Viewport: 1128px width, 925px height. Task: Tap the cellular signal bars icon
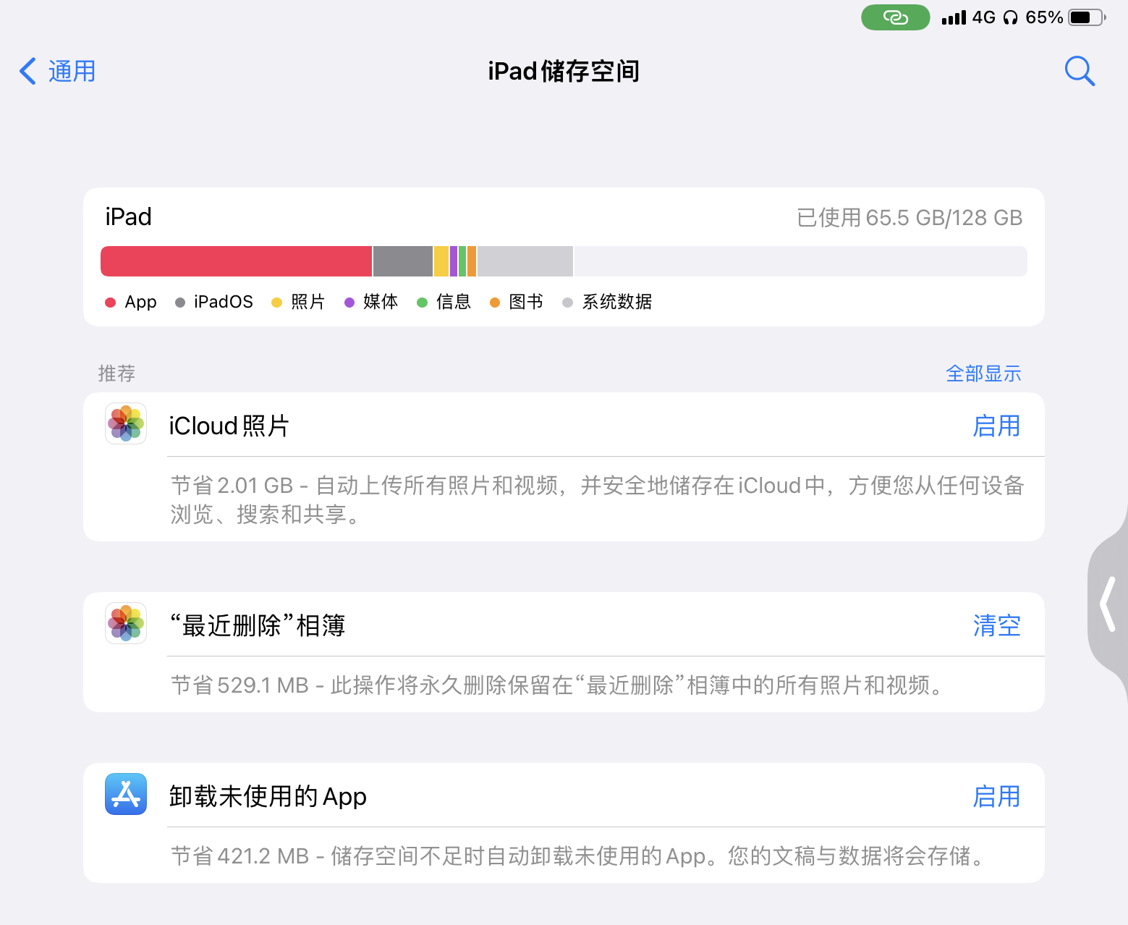click(x=954, y=17)
